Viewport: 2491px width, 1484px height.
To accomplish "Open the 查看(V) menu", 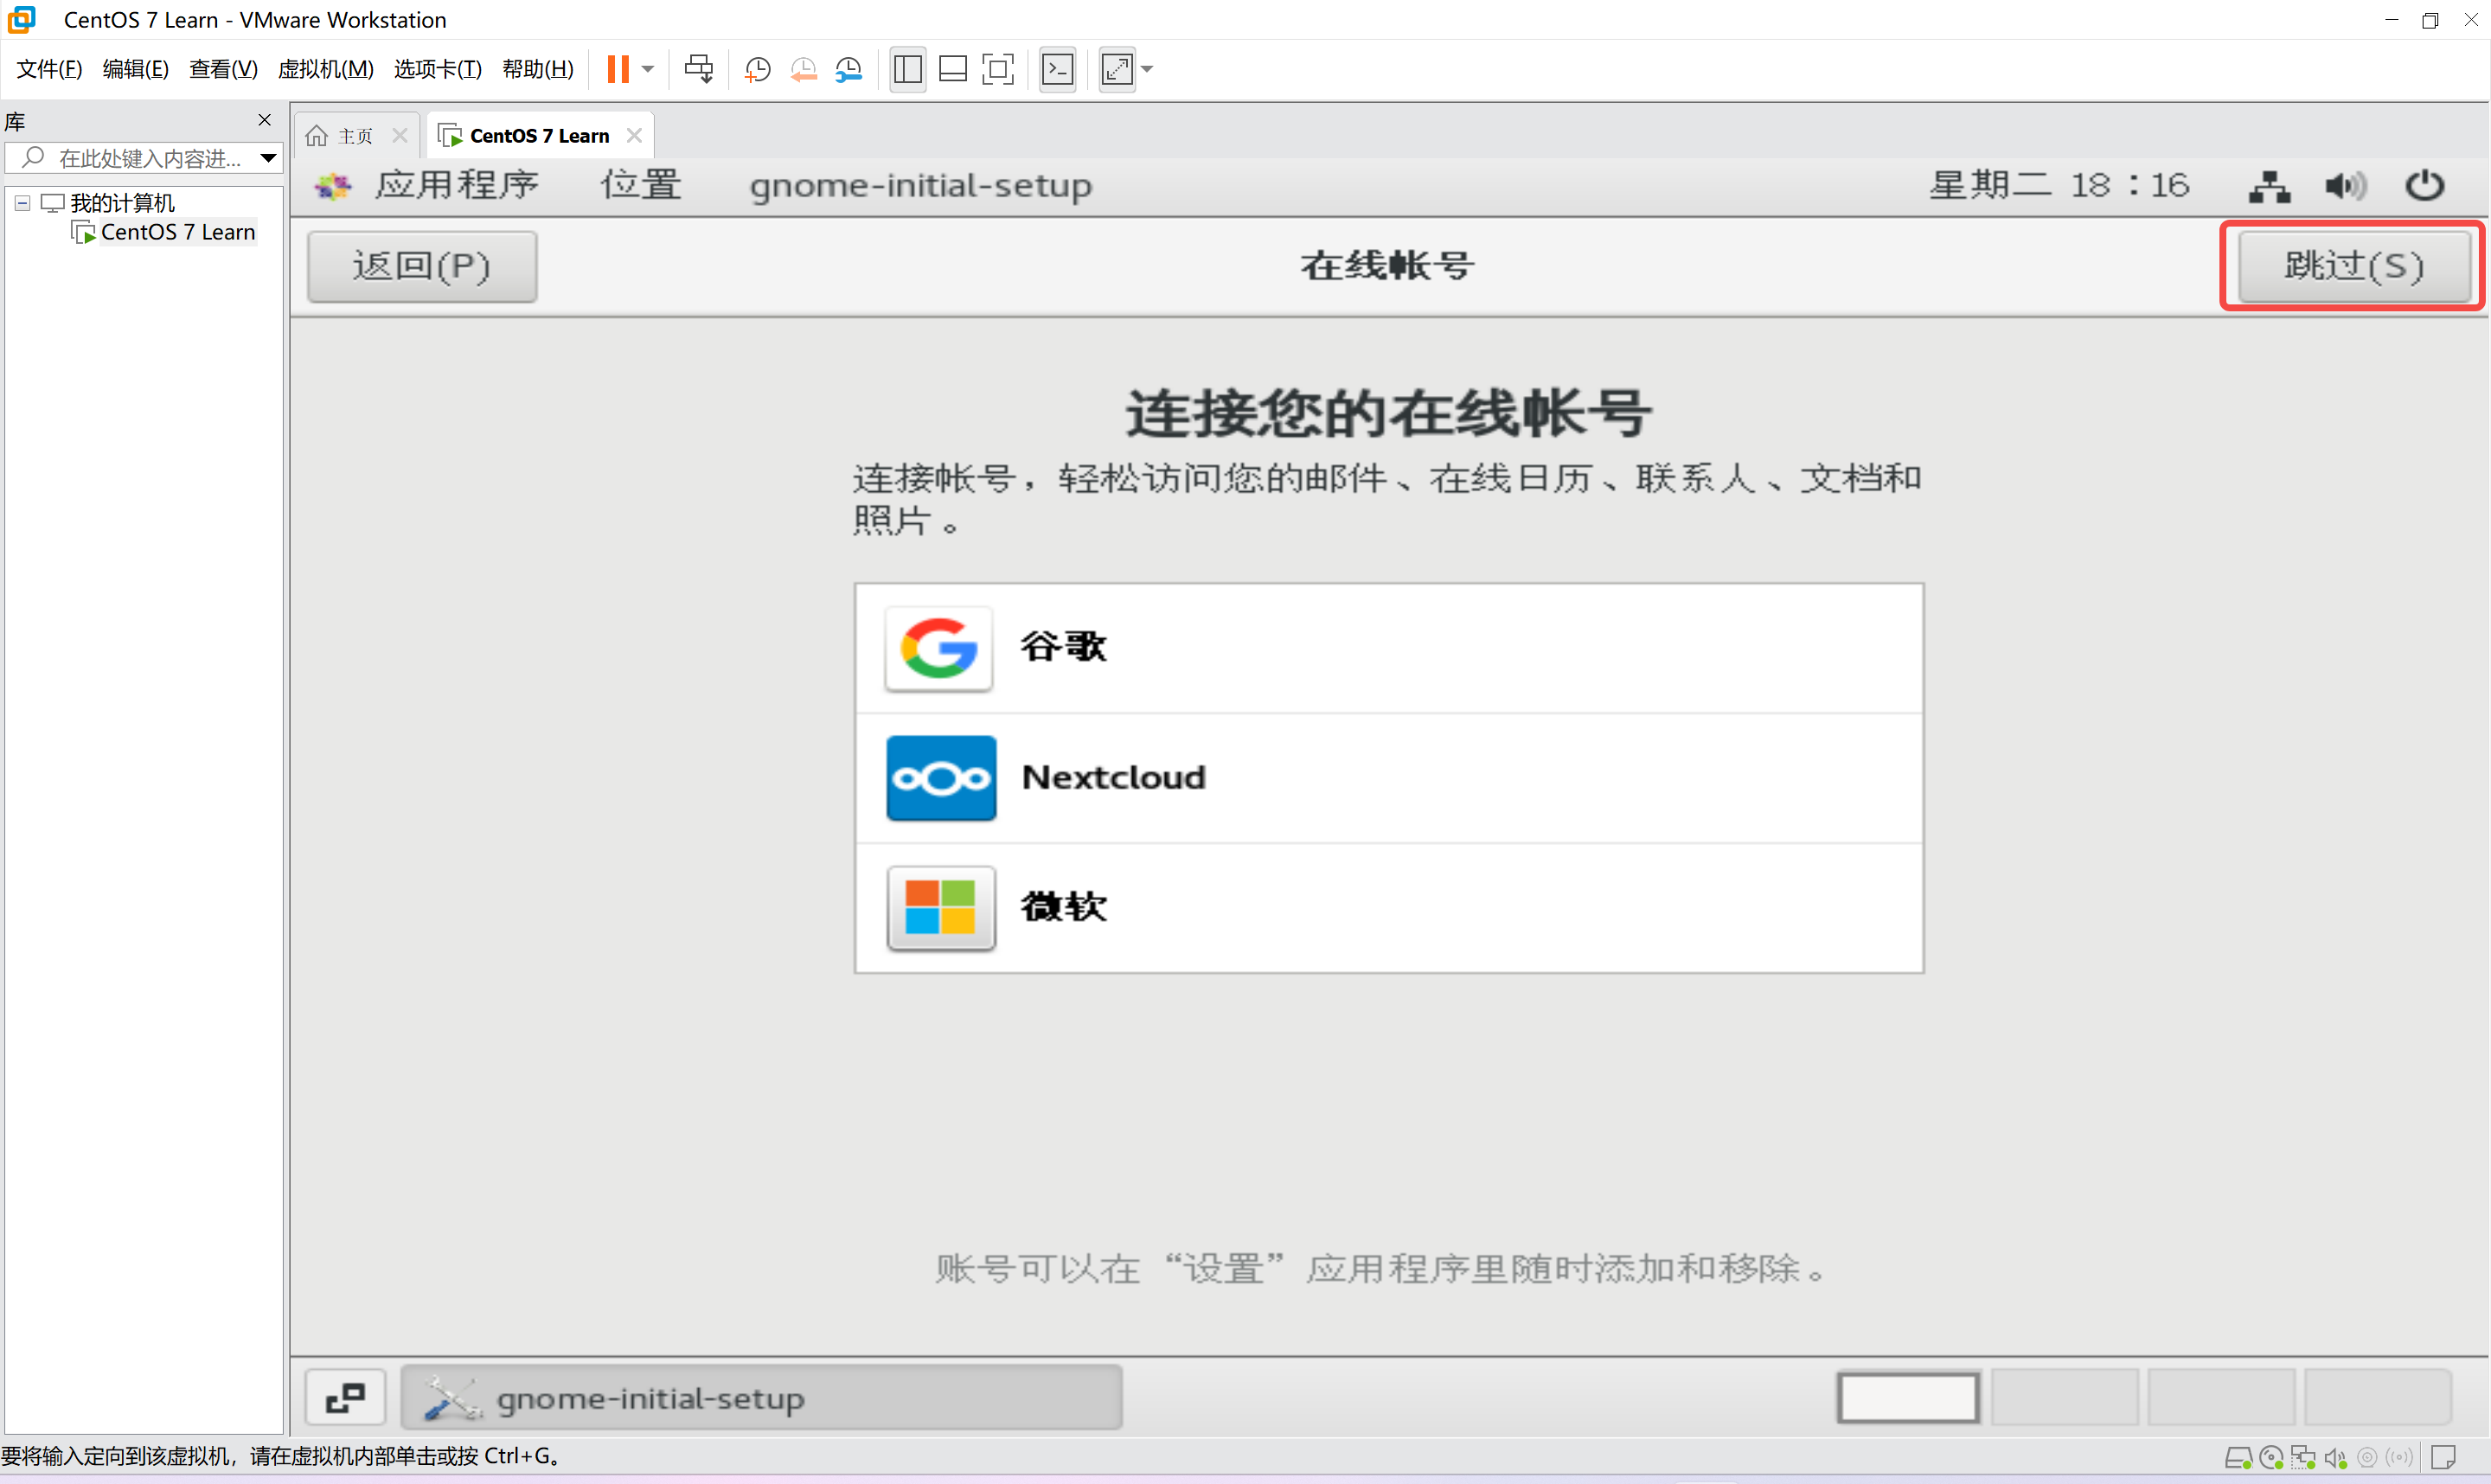I will (x=223, y=69).
